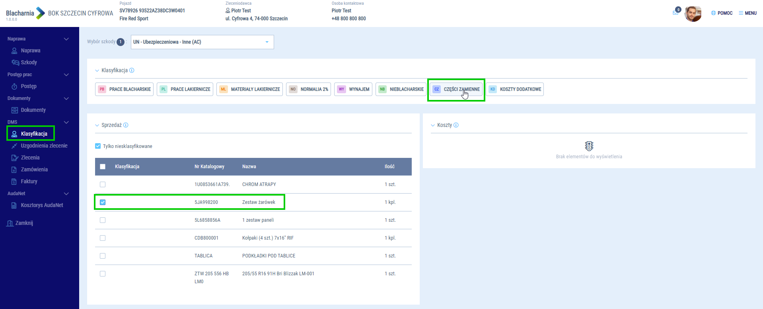Open the user avatar profile
763x309 pixels.
pos(693,13)
